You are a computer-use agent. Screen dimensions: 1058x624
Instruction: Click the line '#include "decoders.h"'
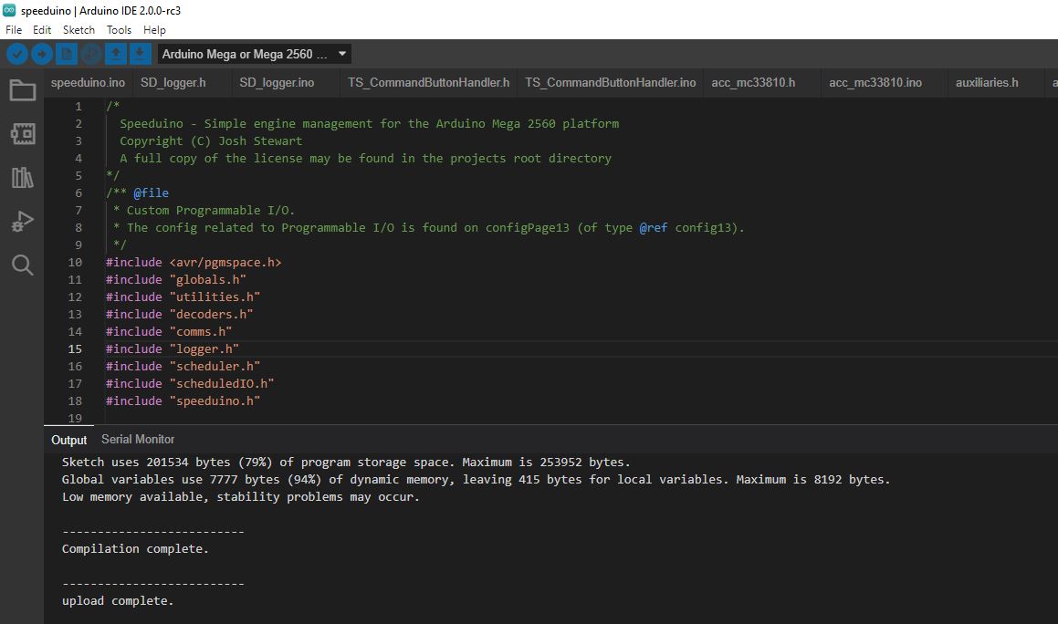(x=180, y=315)
